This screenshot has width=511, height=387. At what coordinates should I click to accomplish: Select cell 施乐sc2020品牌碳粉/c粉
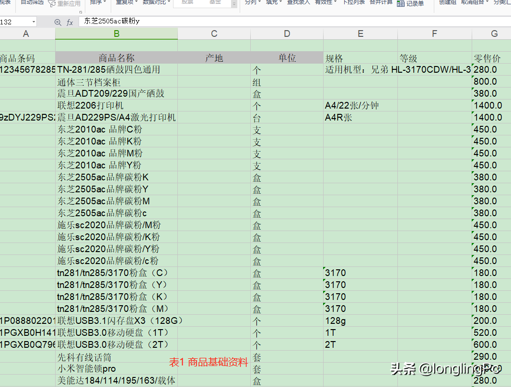click(116, 261)
